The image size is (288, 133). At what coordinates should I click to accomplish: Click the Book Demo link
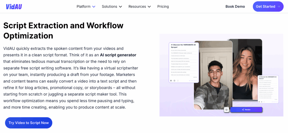pos(235,6)
